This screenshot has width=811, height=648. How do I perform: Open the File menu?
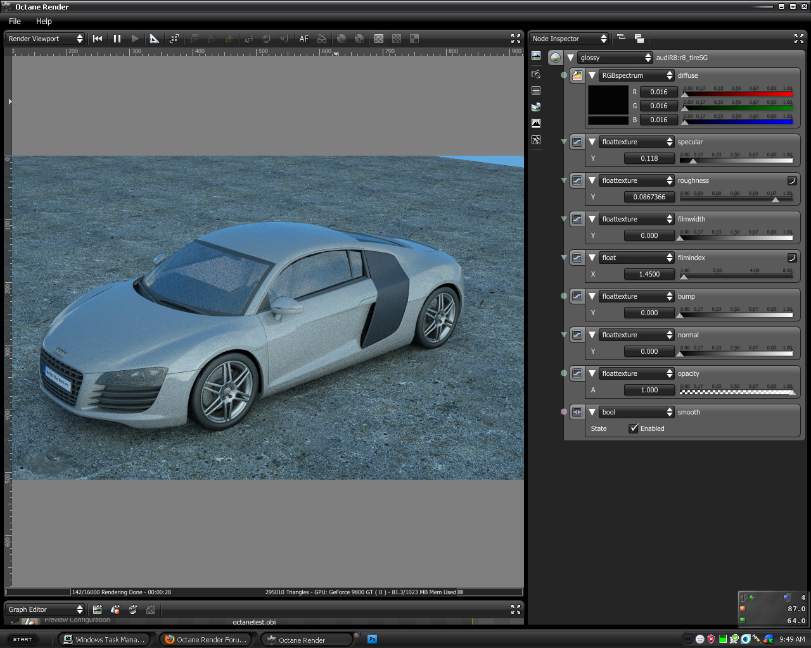coord(15,21)
